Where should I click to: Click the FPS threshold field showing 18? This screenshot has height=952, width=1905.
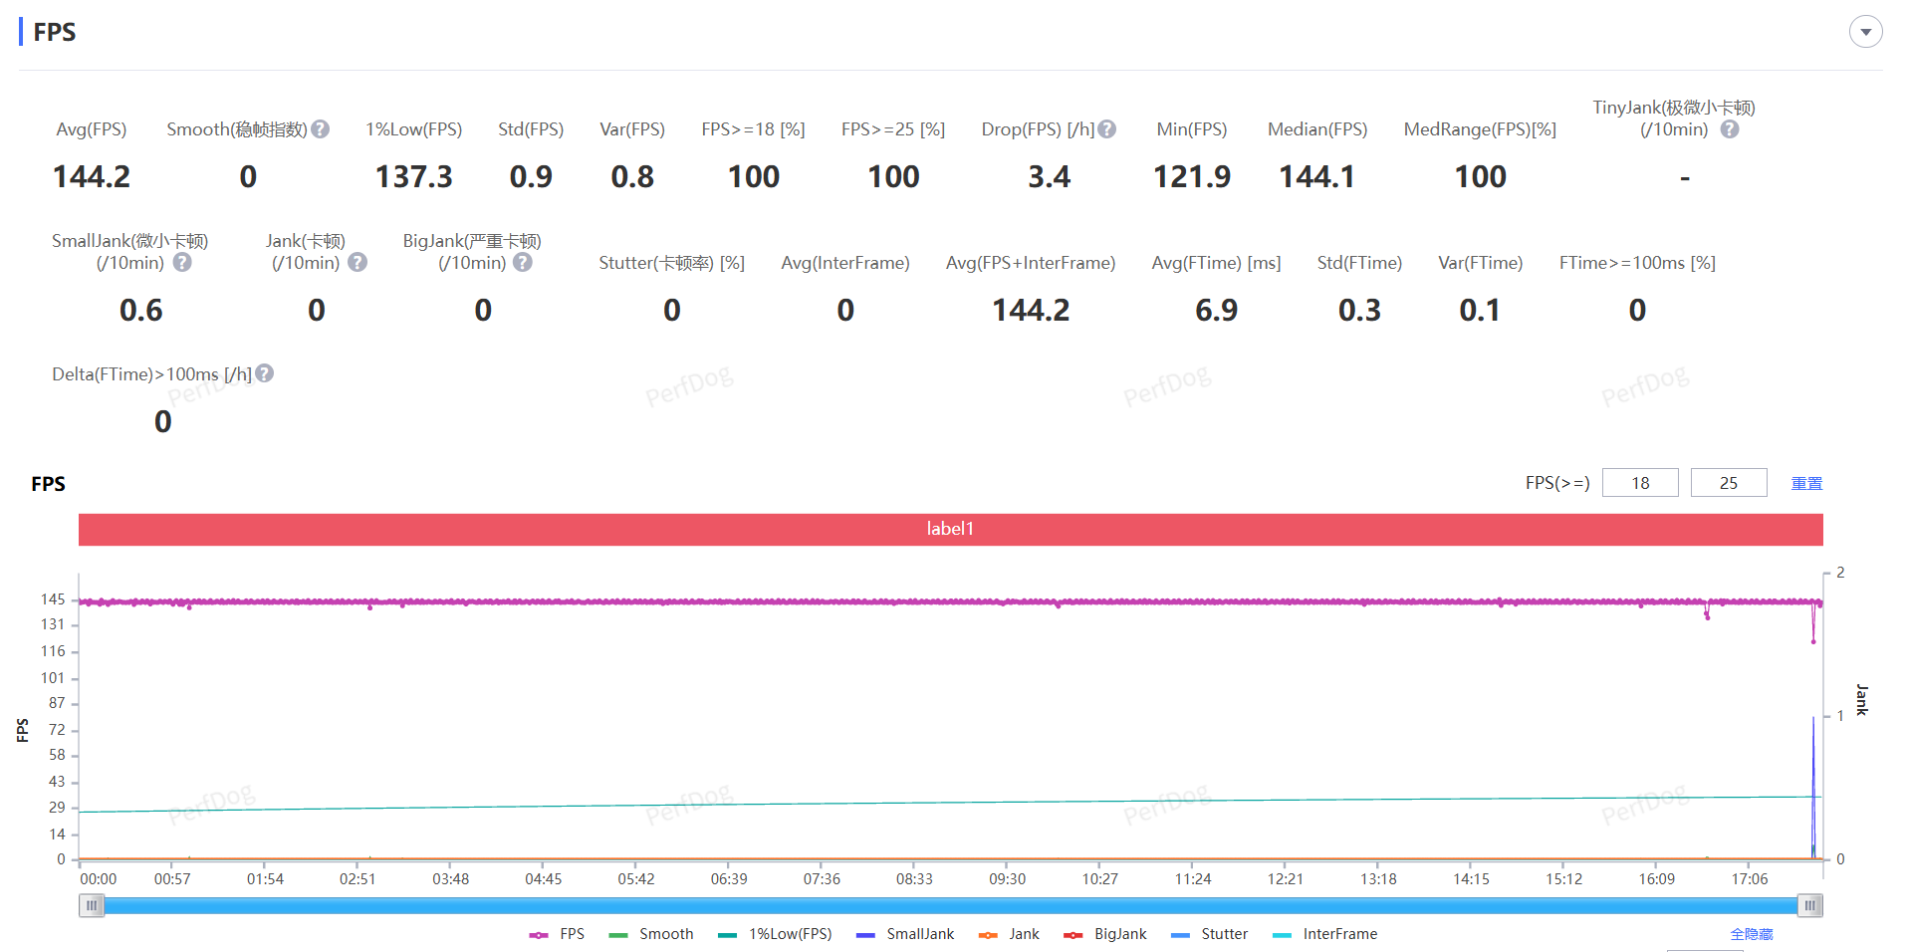1639,483
